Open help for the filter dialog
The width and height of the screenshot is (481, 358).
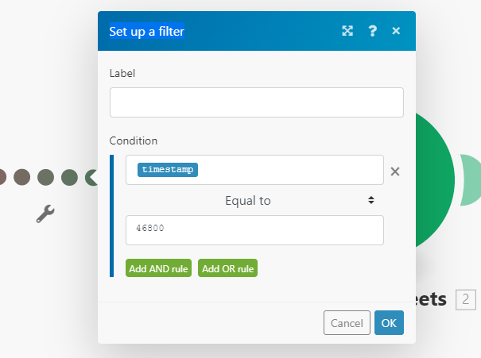pos(372,31)
